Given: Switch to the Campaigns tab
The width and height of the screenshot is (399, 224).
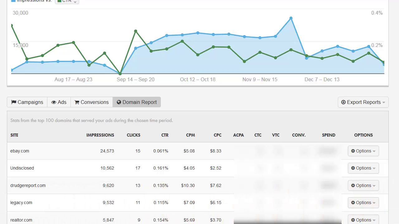Looking at the screenshot, I should pos(27,102).
